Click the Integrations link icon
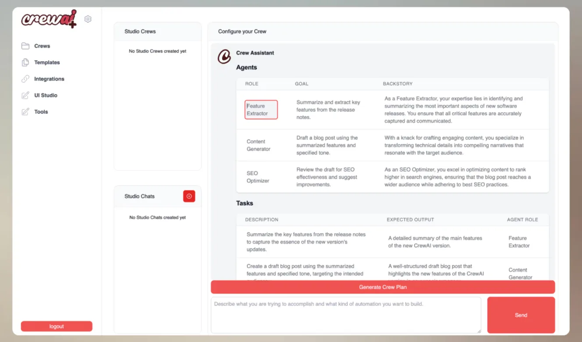Viewport: 582px width, 342px height. (x=25, y=79)
